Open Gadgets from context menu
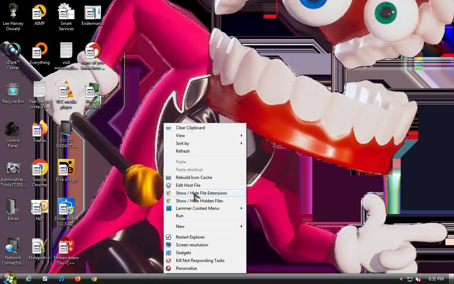 [205, 253]
